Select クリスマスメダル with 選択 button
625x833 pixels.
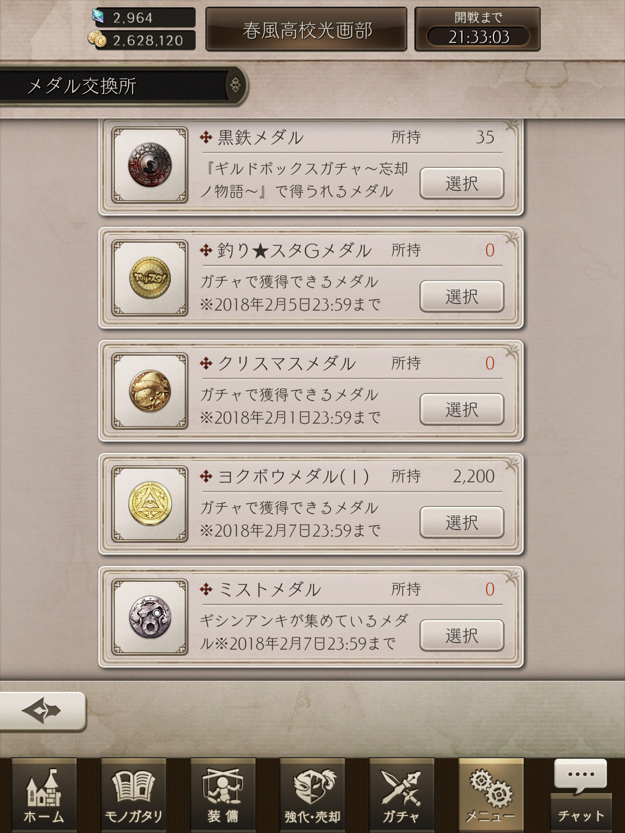(x=462, y=409)
